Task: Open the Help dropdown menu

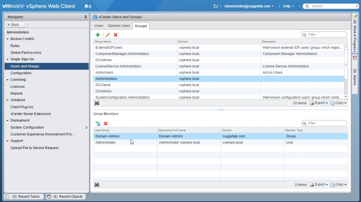Action: point(288,6)
